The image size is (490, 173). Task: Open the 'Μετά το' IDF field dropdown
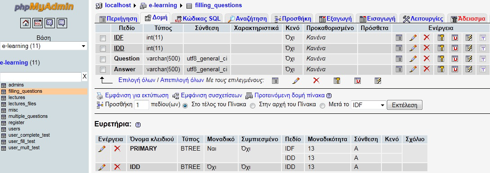pyautogui.click(x=368, y=105)
